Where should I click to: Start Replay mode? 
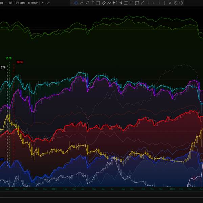pyautogui.click(x=32, y=3)
